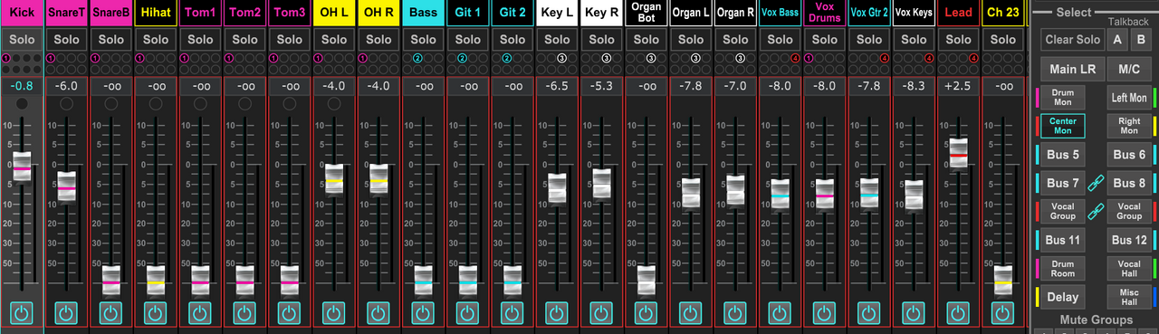Solo the Vox Drums channel

pos(825,40)
